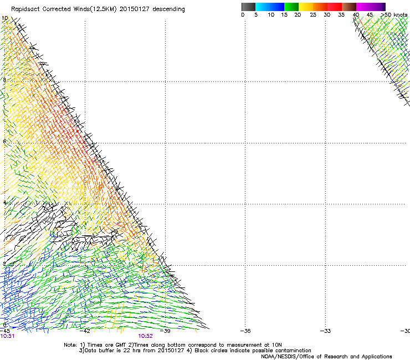The width and height of the screenshot is (410, 360).
Task: Click the latitude label 10 at top left
Action: tap(4, 18)
